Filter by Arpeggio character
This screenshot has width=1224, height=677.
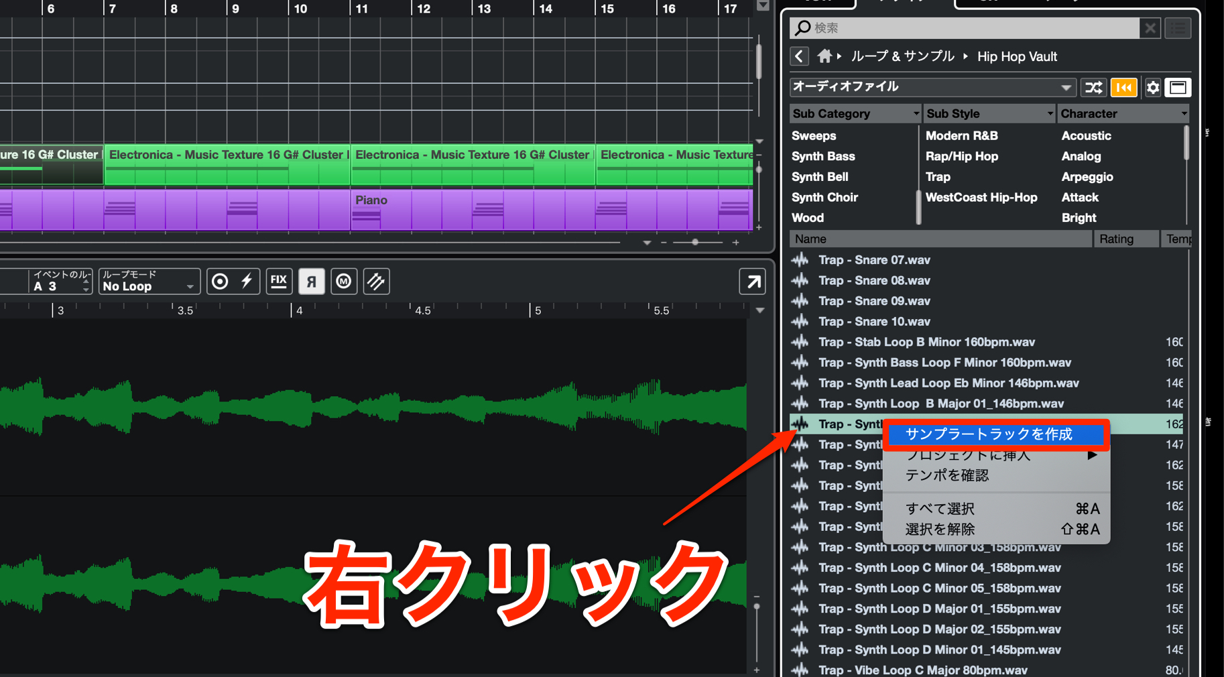(x=1087, y=177)
